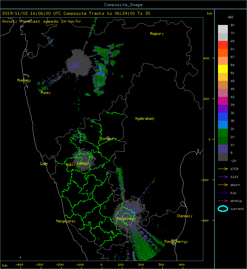Click the Bangalore city label
247x269 pixels.
coord(125,219)
